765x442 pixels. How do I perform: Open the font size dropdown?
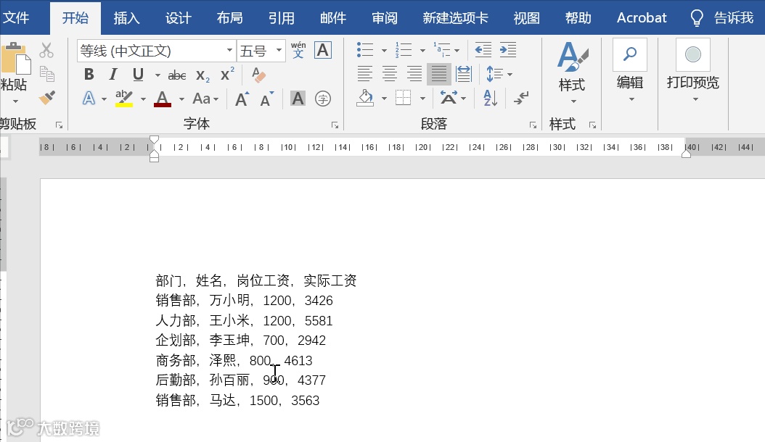[279, 50]
